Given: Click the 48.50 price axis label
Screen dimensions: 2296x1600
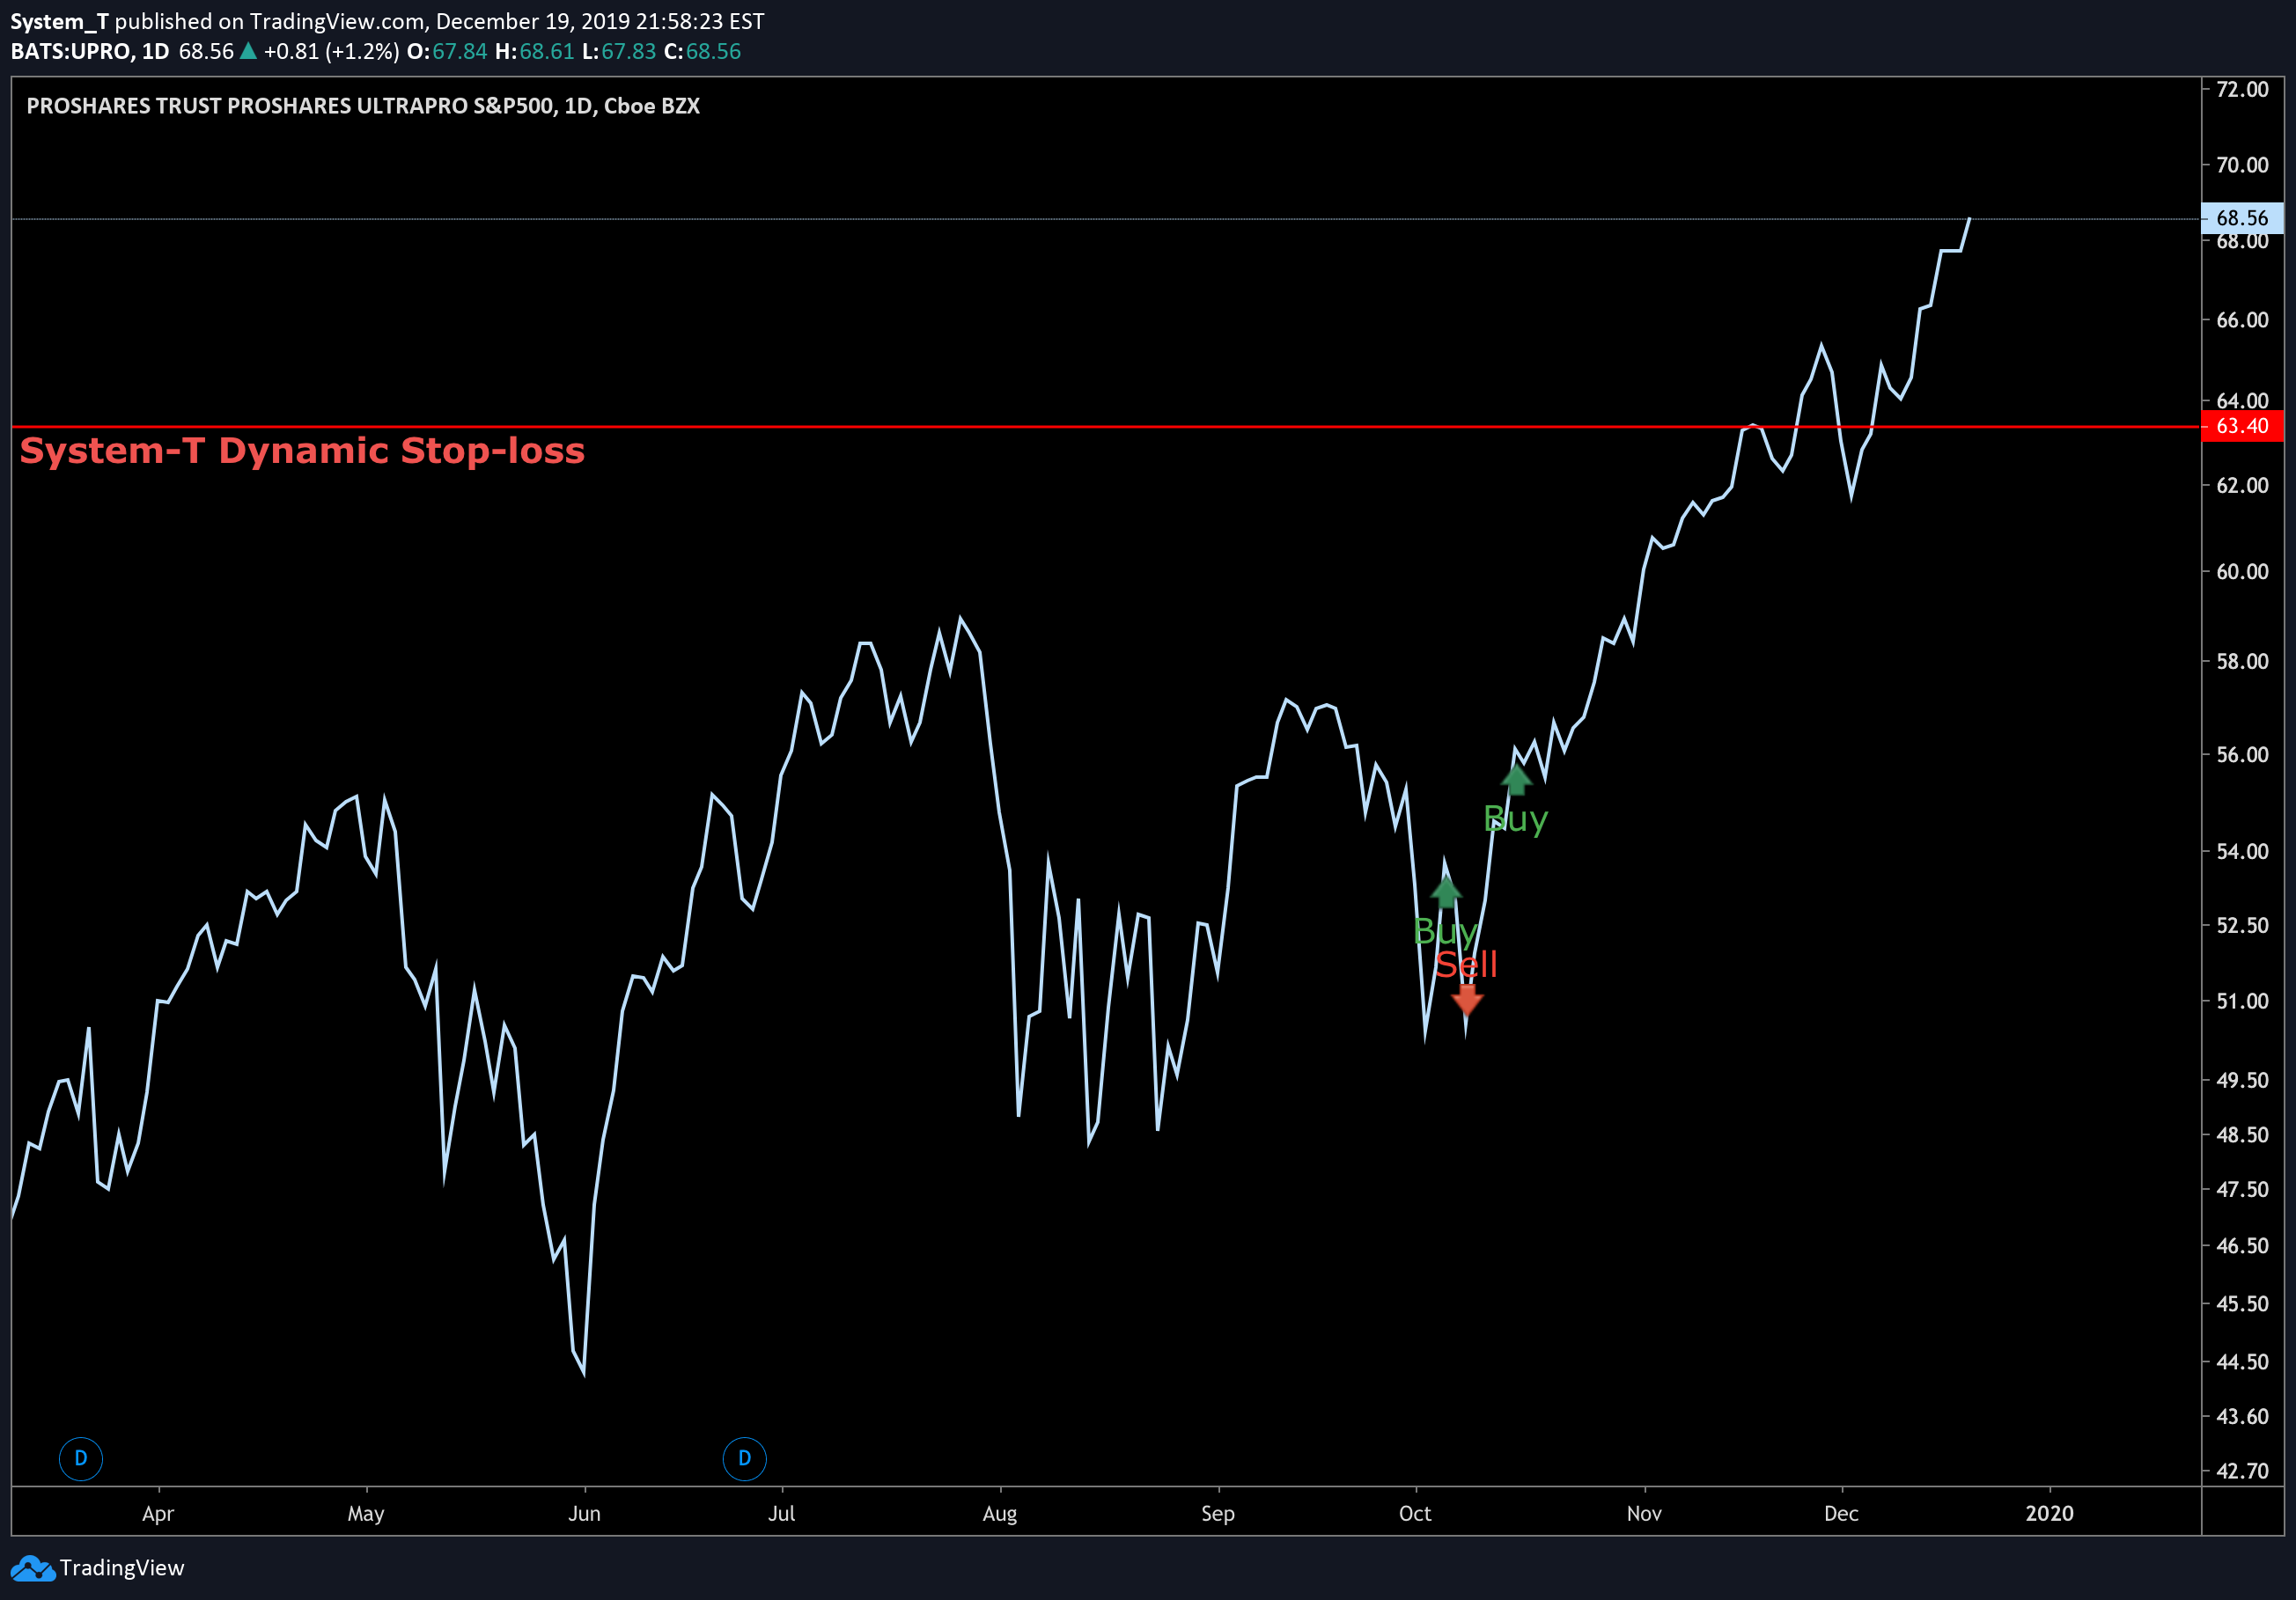Looking at the screenshot, I should point(2242,1134).
